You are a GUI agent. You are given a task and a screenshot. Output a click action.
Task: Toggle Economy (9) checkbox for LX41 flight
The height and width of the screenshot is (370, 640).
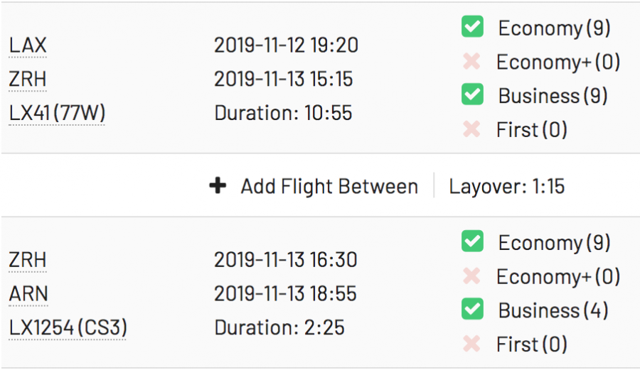coord(472,28)
